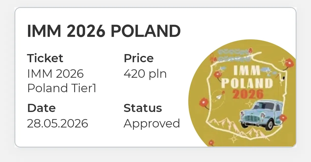Click the 28.05.2026 date value
This screenshot has width=311, height=162.
coord(58,123)
